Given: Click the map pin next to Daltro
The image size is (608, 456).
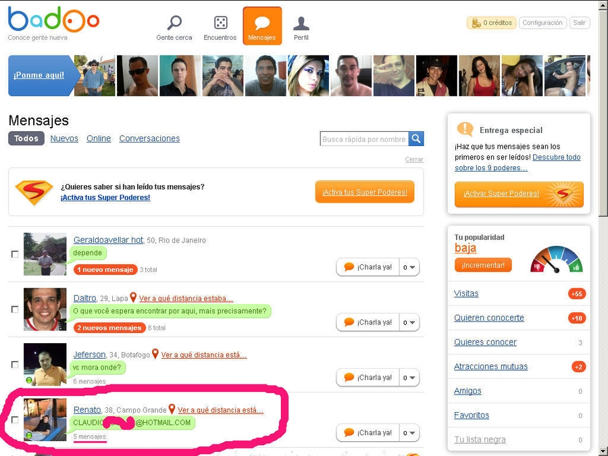Looking at the screenshot, I should click(x=133, y=298).
